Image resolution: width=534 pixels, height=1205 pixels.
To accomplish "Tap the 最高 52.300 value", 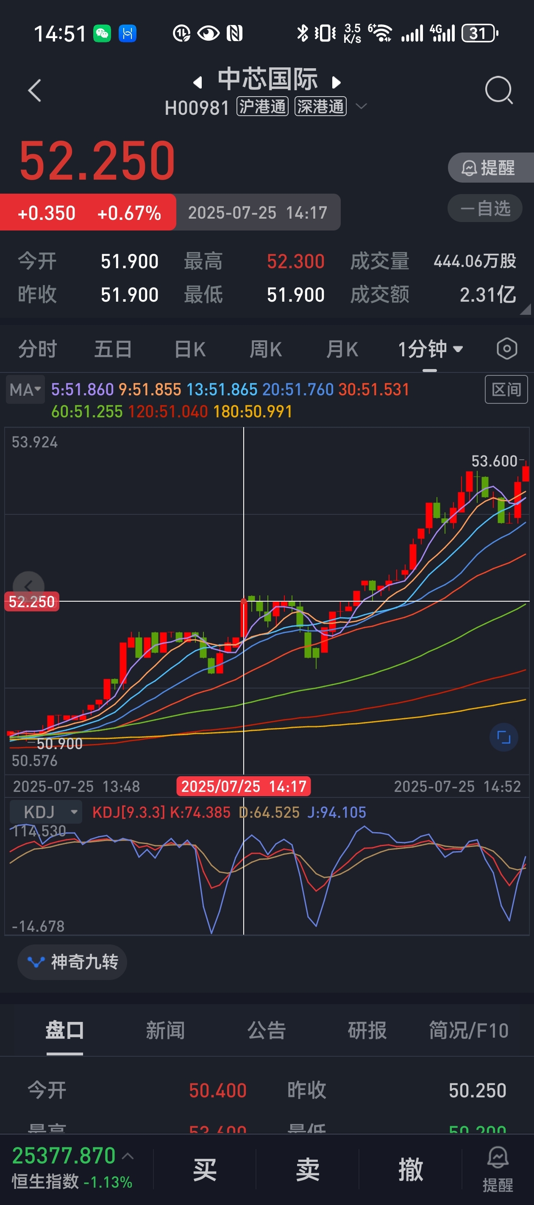I will 296,261.
